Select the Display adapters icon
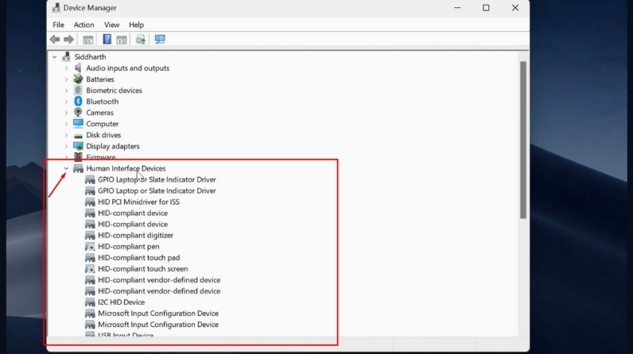Viewport: 633px width, 354px height. pos(78,146)
